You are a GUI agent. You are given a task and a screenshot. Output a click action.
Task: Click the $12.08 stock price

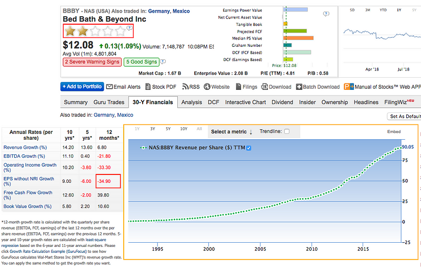[x=78, y=45]
